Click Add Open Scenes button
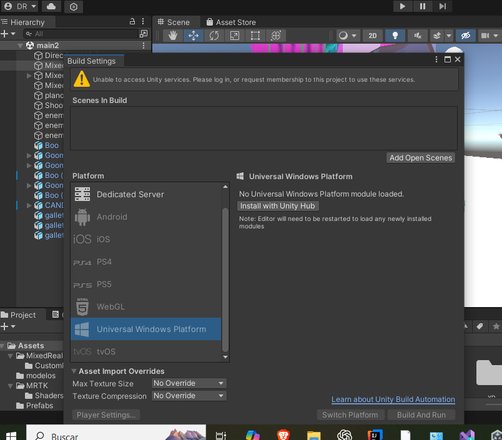Image resolution: width=502 pixels, height=440 pixels. click(x=421, y=158)
